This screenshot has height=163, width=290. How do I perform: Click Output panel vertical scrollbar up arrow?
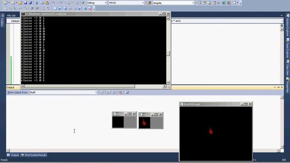[x=282, y=97]
